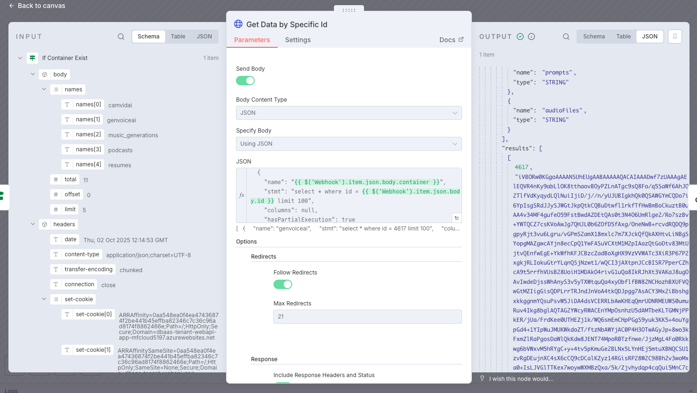This screenshot has width=697, height=393.
Task: Select the names[1] schema pill
Action: tap(82, 119)
